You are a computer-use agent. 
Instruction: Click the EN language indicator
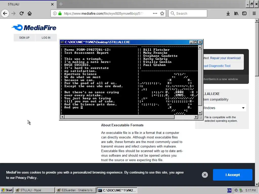[229, 190]
